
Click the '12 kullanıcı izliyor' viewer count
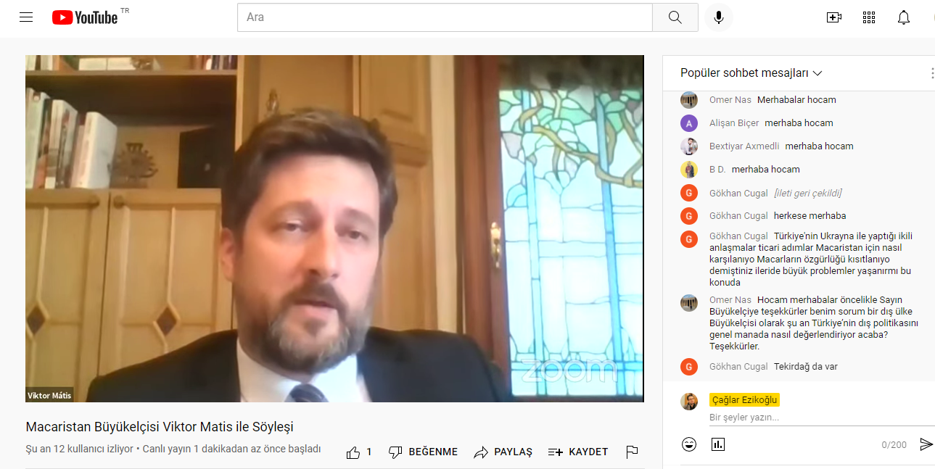point(80,449)
